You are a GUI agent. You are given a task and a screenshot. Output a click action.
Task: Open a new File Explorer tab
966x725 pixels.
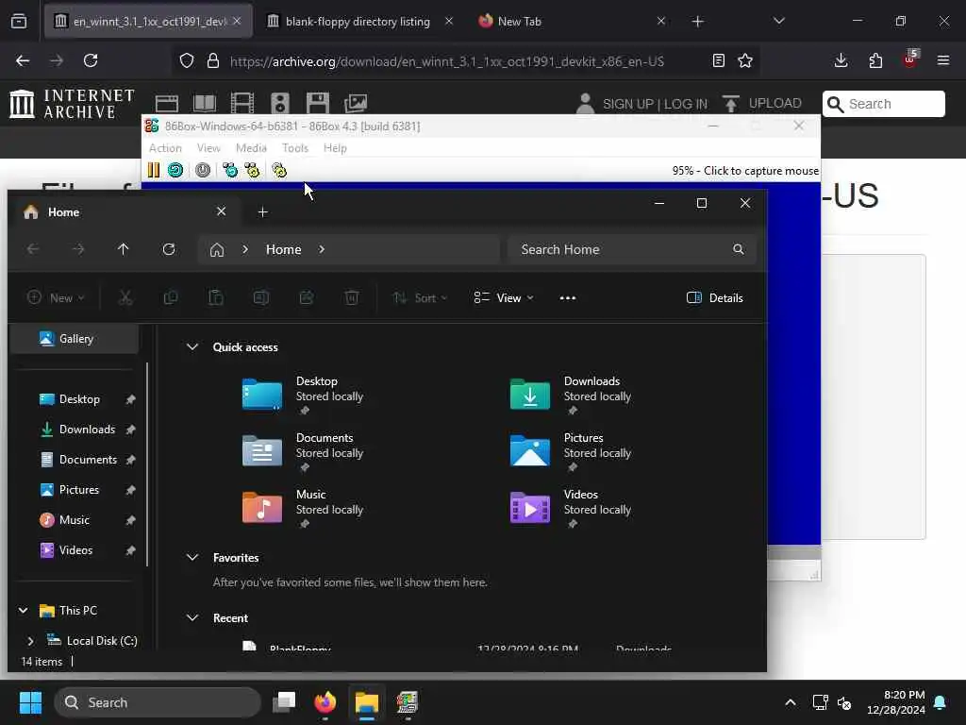click(262, 212)
